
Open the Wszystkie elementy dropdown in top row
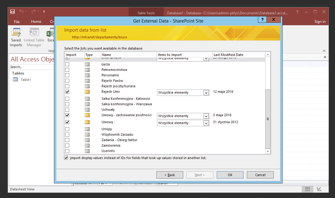pyautogui.click(x=205, y=58)
